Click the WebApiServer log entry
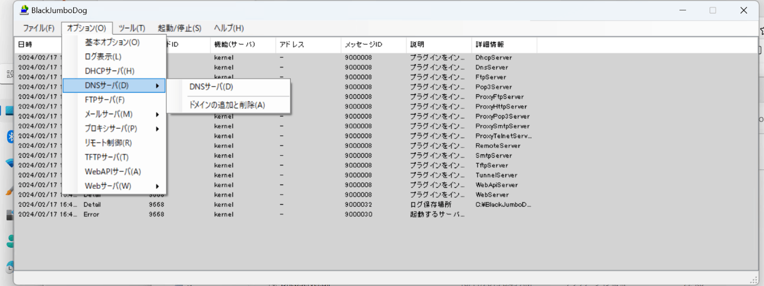The image size is (764, 286). click(498, 185)
